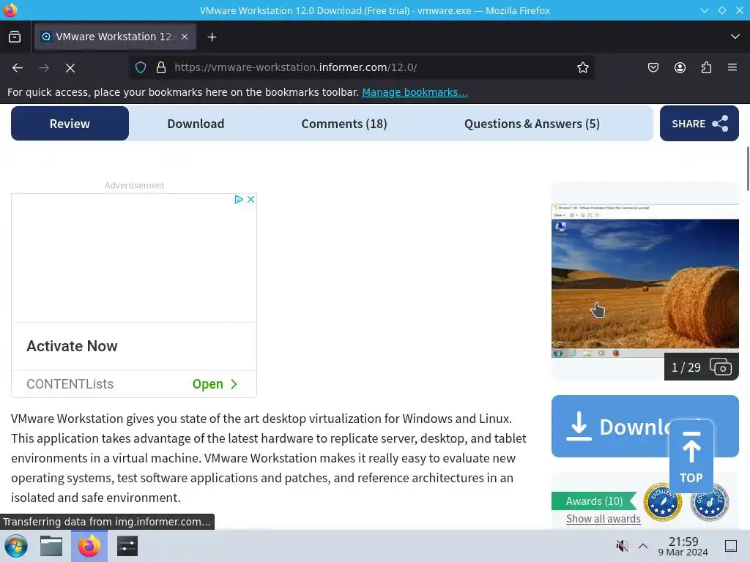Image resolution: width=750 pixels, height=562 pixels.
Task: Open the Manage bookmarks link
Action: (x=415, y=92)
